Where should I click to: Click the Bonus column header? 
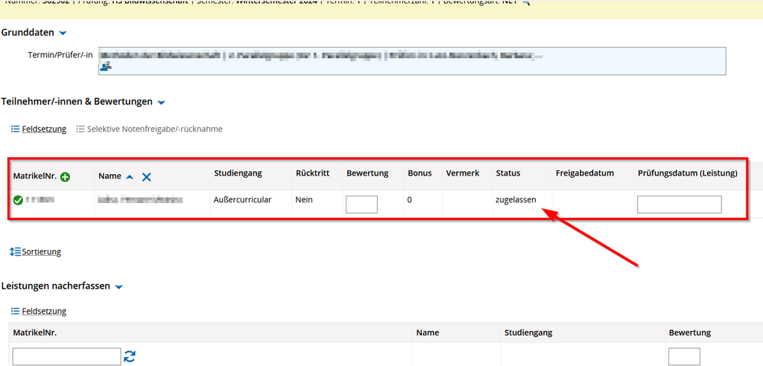[x=420, y=173]
